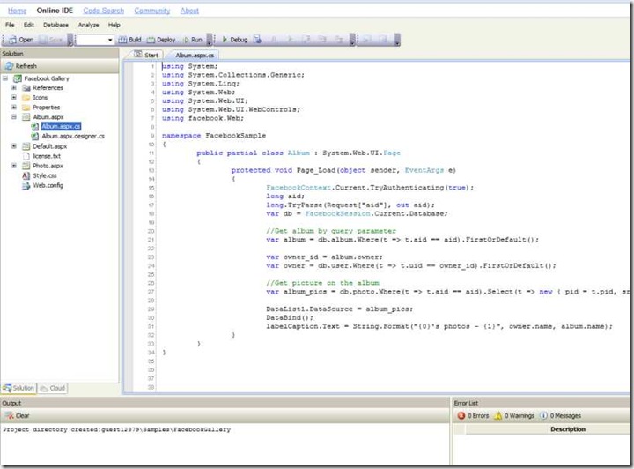This screenshot has height=469, width=634.
Task: Toggle the 0 Errors filter
Action: [473, 415]
